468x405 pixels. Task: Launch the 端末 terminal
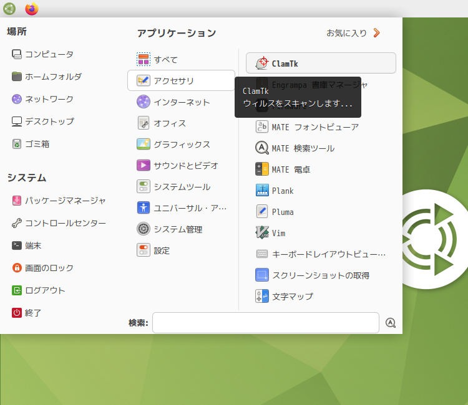click(x=26, y=245)
